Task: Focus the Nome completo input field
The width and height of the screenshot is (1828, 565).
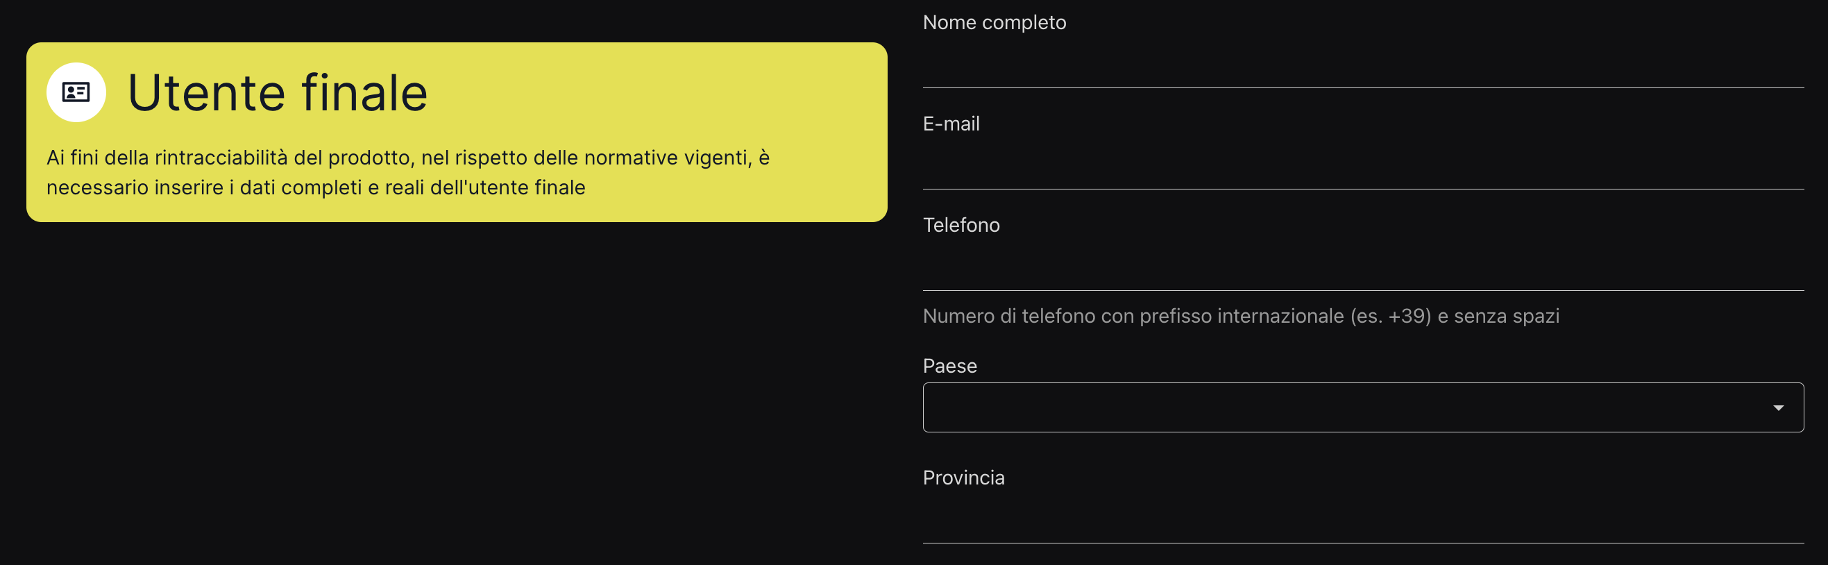Action: (1362, 64)
